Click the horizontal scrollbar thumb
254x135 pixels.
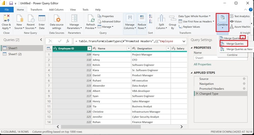101,127
